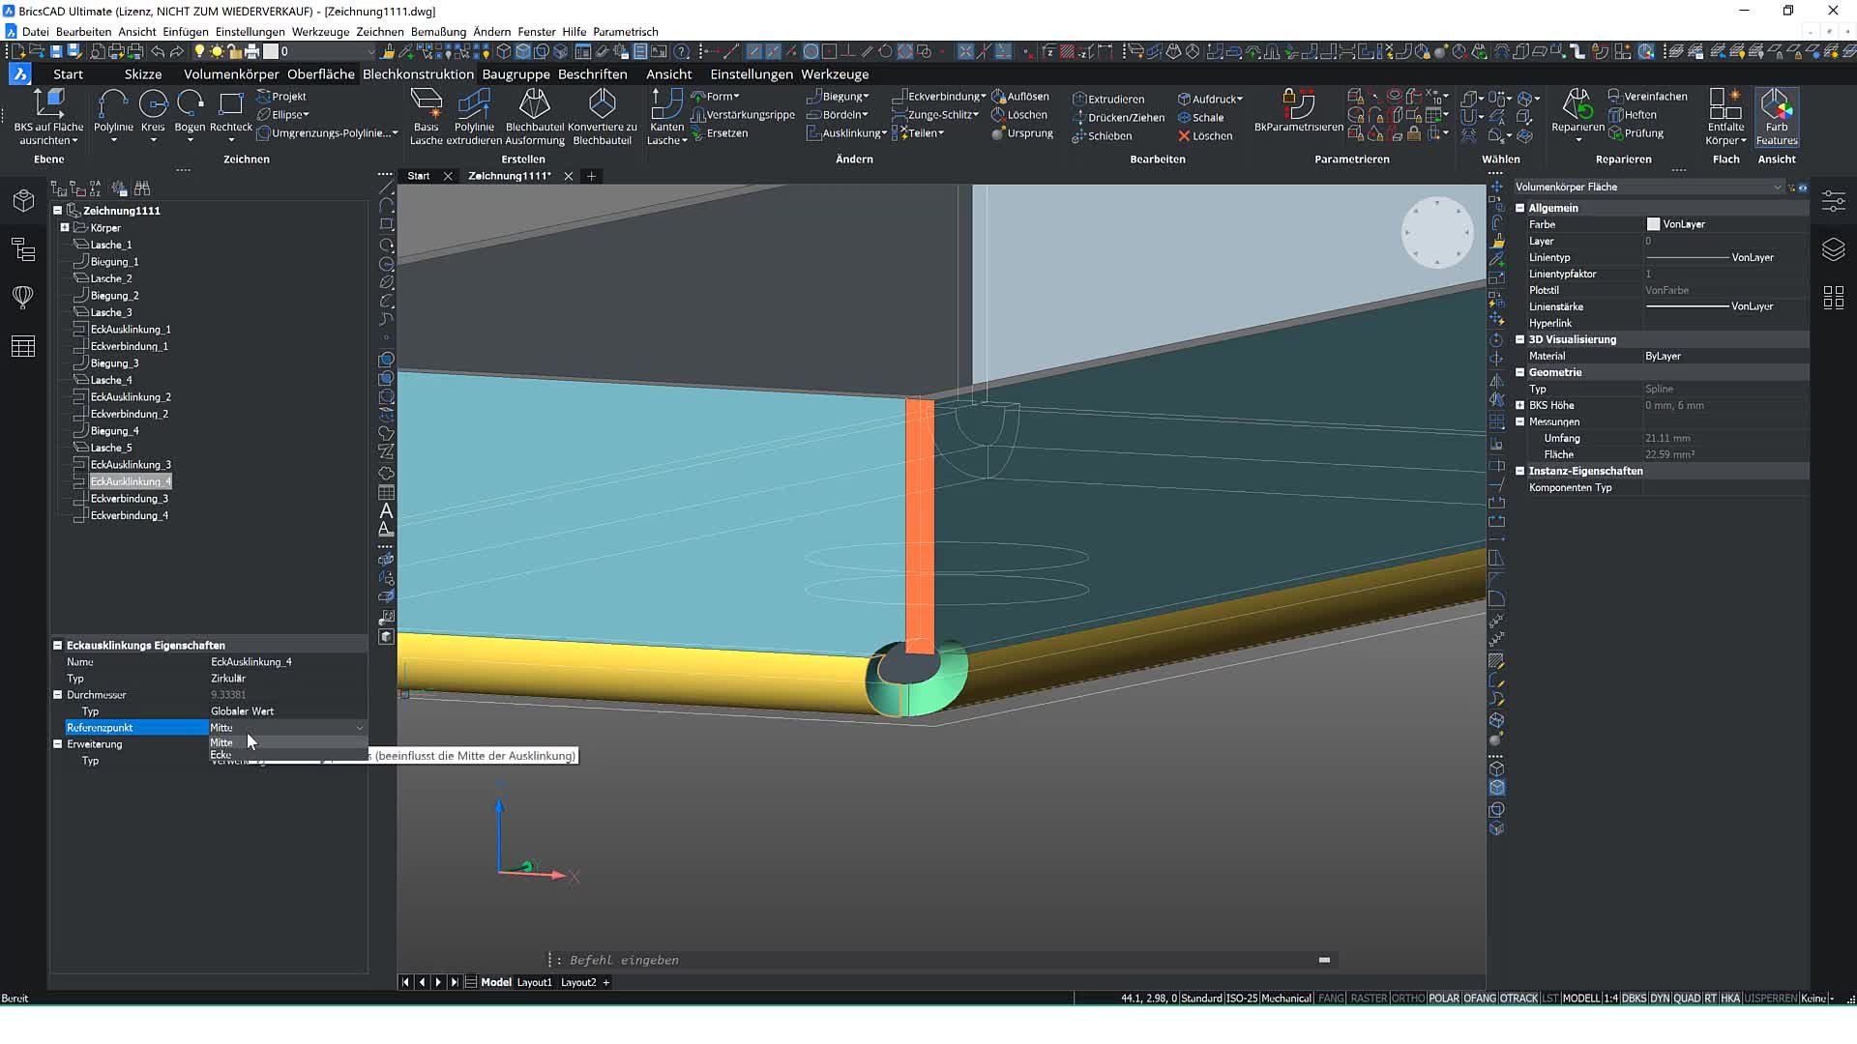Select EckAusklinkung_3 in the tree

tap(131, 464)
